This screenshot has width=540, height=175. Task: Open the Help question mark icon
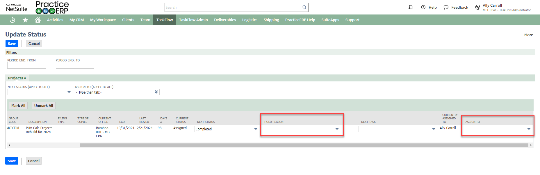click(x=423, y=8)
